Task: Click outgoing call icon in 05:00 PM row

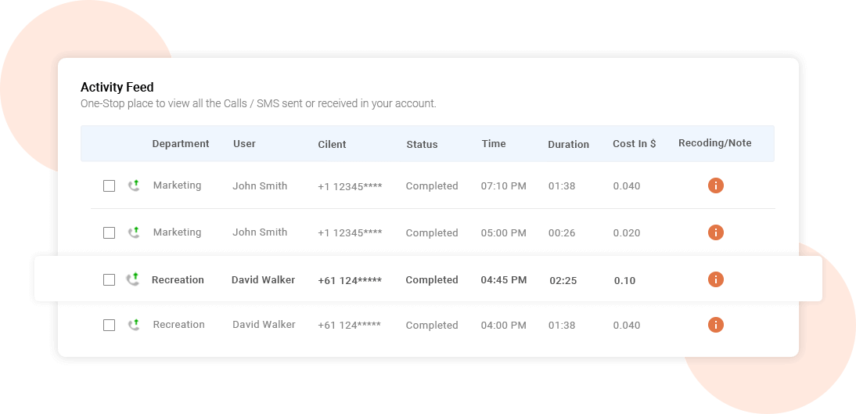Action: click(134, 232)
